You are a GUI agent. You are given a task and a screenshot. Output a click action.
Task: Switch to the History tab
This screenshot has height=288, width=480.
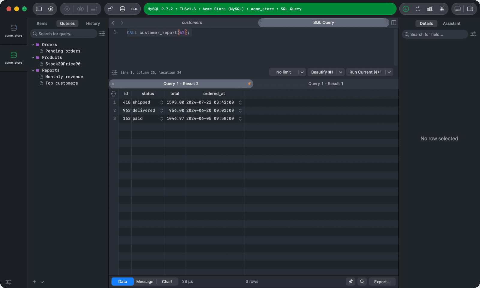click(93, 23)
